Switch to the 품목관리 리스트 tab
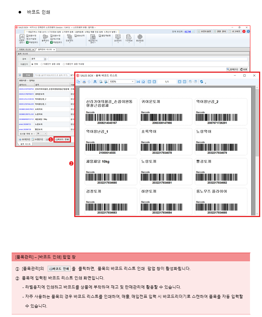 [45, 49]
